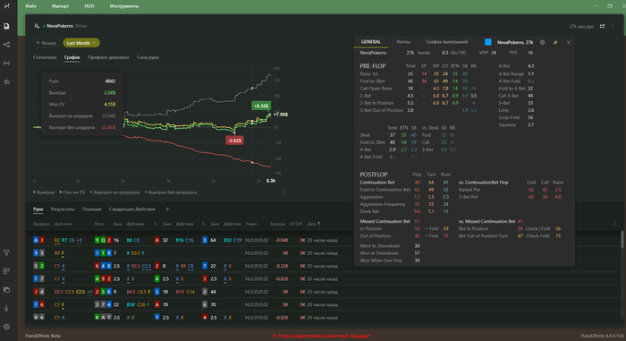Open the hand row with T 7 hole cards
626x341 pixels.
tap(324, 278)
